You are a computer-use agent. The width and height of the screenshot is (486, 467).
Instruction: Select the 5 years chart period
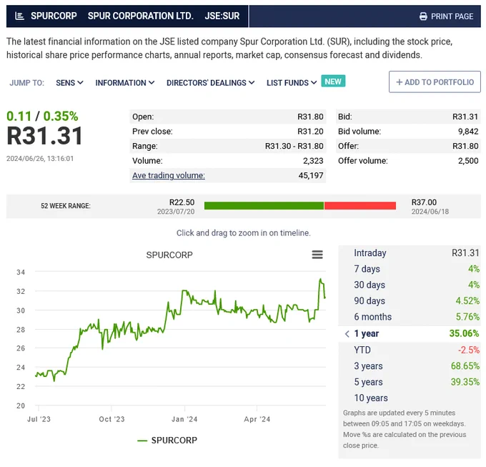pos(409,382)
